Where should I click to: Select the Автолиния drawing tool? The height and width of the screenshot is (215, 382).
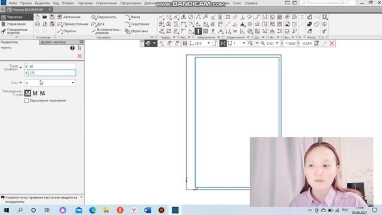(69, 17)
